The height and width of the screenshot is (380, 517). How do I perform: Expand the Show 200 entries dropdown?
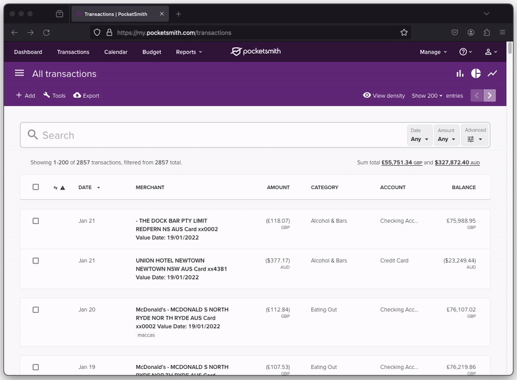click(427, 96)
